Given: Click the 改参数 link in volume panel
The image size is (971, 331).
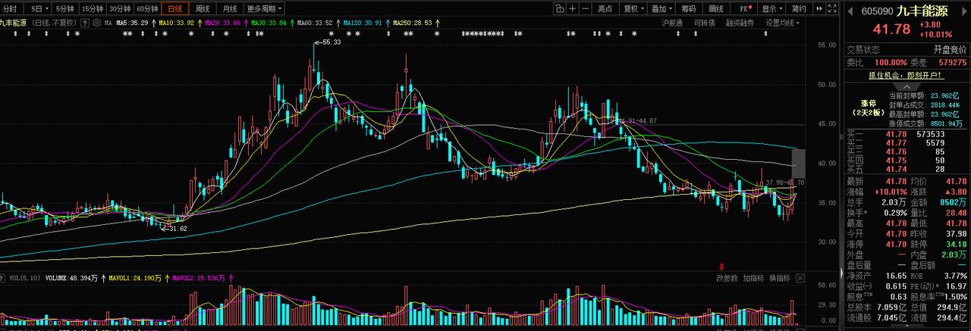Looking at the screenshot, I should pos(727,278).
